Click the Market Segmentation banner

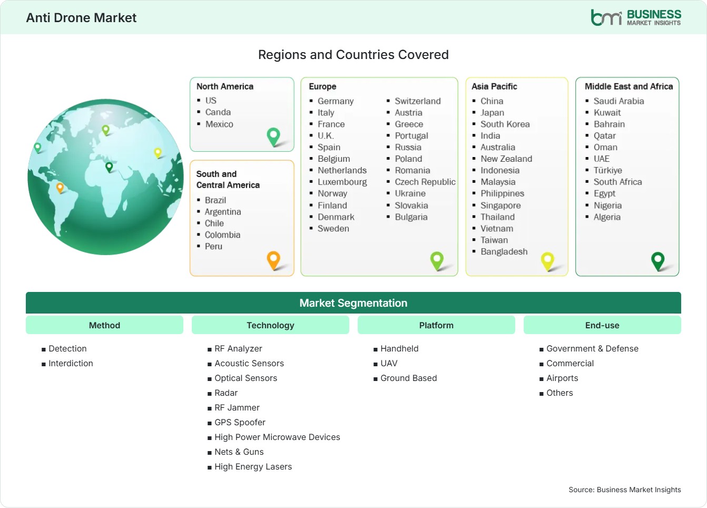click(x=353, y=303)
